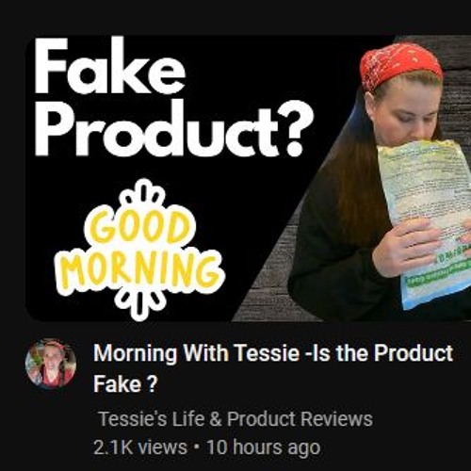Image resolution: width=471 pixels, height=471 pixels.
Task: Click the large white word "Fake"
Action: click(110, 67)
